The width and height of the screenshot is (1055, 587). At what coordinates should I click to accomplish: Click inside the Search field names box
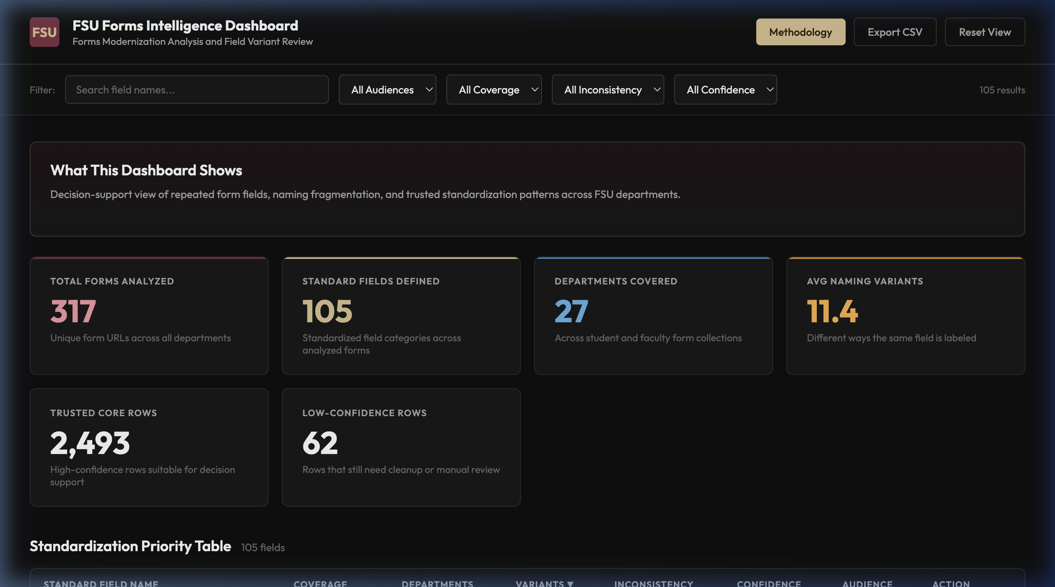click(x=197, y=89)
